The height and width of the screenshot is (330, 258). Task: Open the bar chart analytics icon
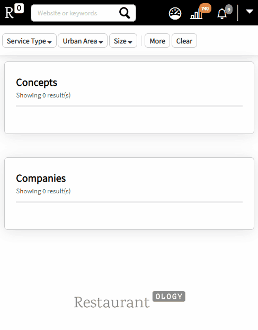(196, 14)
